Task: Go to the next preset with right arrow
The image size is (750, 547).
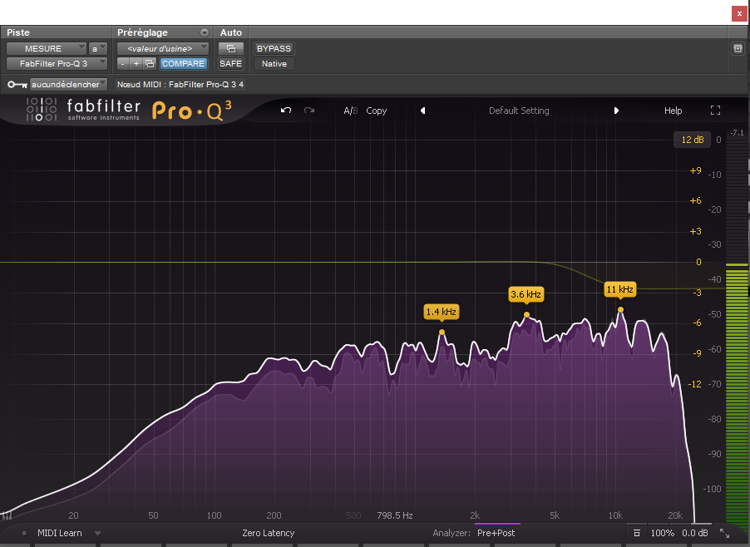Action: pos(616,111)
